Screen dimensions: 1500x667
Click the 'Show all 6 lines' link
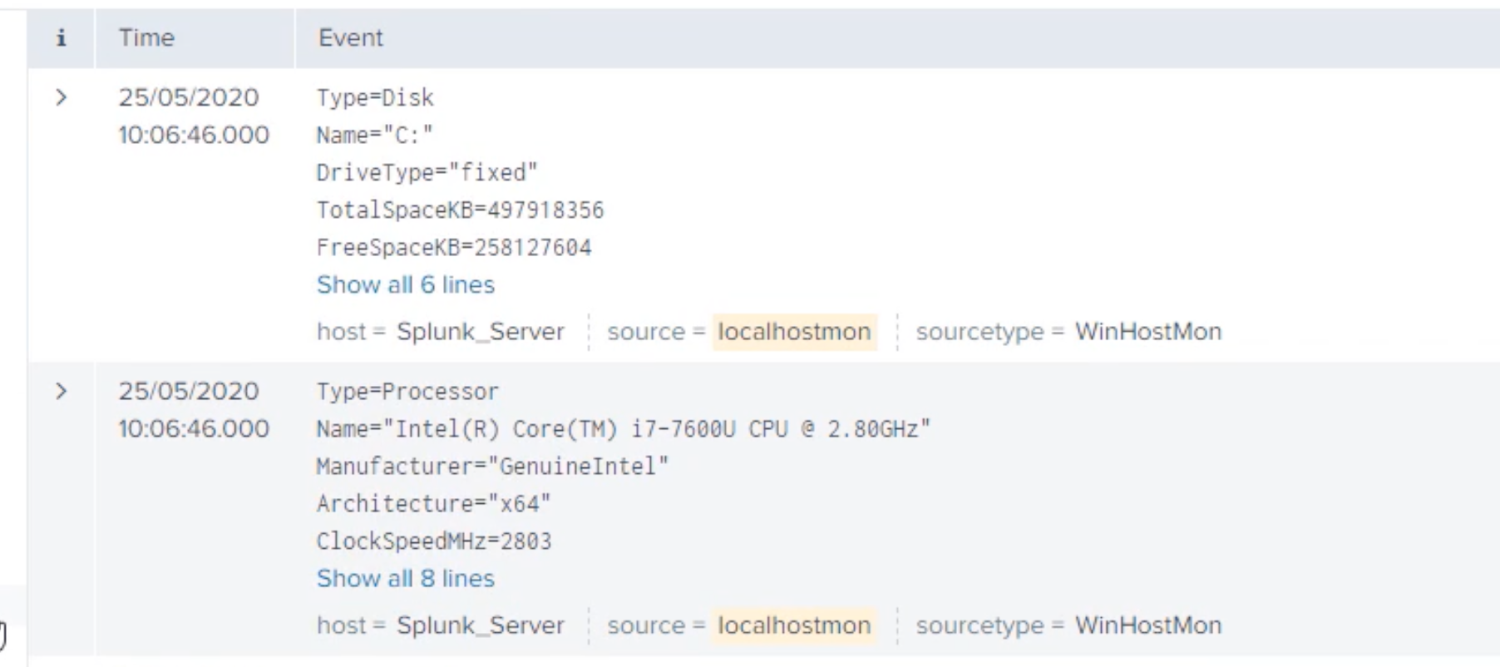(405, 284)
